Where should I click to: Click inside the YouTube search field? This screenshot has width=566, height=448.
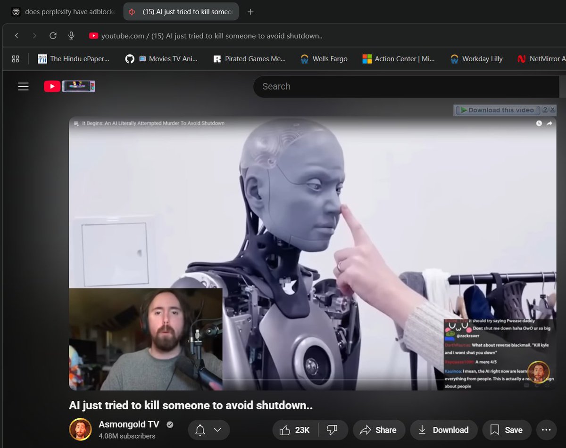tap(377, 86)
